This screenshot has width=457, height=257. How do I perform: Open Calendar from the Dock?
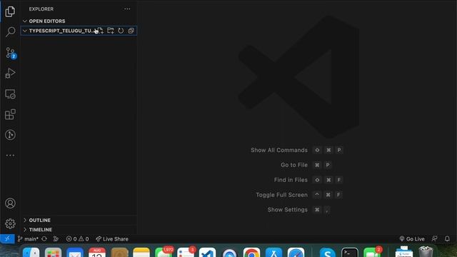click(97, 252)
